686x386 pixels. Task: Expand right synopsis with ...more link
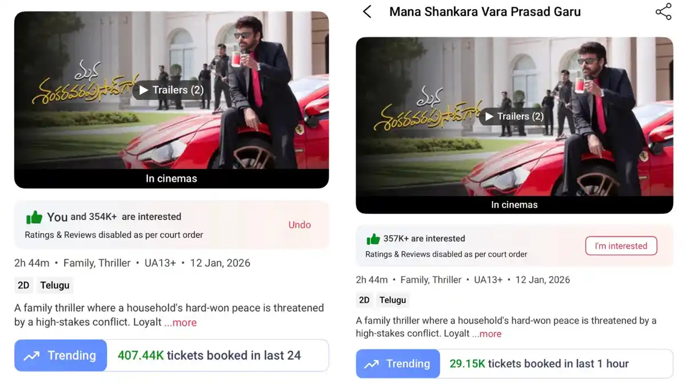(486, 334)
